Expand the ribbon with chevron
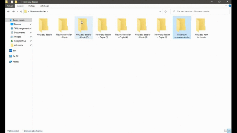The width and height of the screenshot is (237, 133). (226, 6)
